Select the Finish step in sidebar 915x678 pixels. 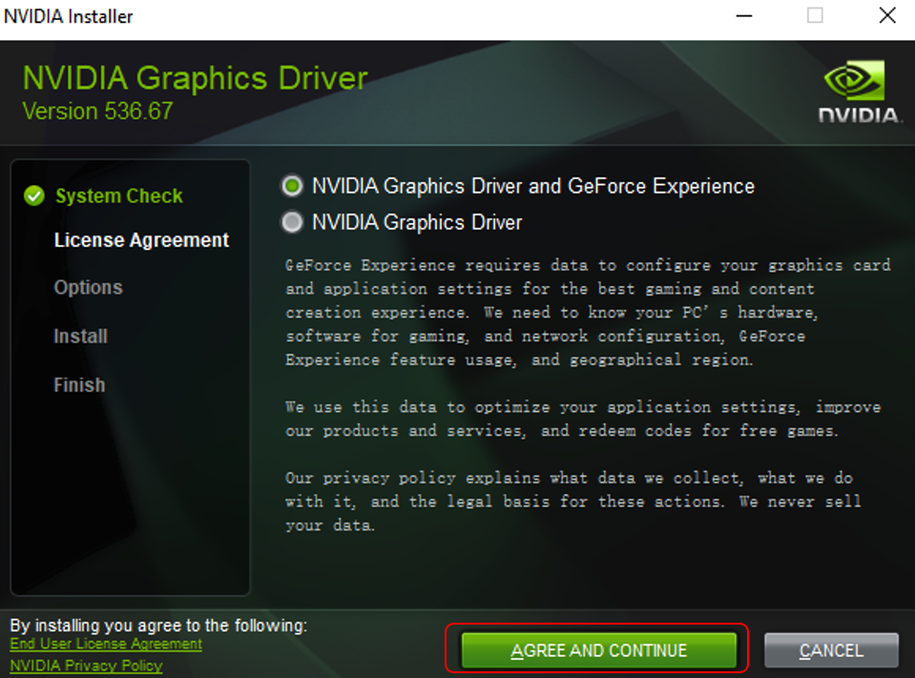tap(79, 384)
